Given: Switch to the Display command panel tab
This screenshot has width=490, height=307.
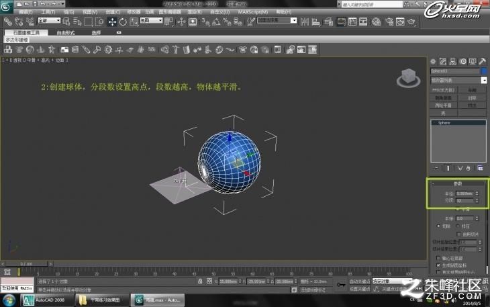Looking at the screenshot, I should [x=473, y=61].
